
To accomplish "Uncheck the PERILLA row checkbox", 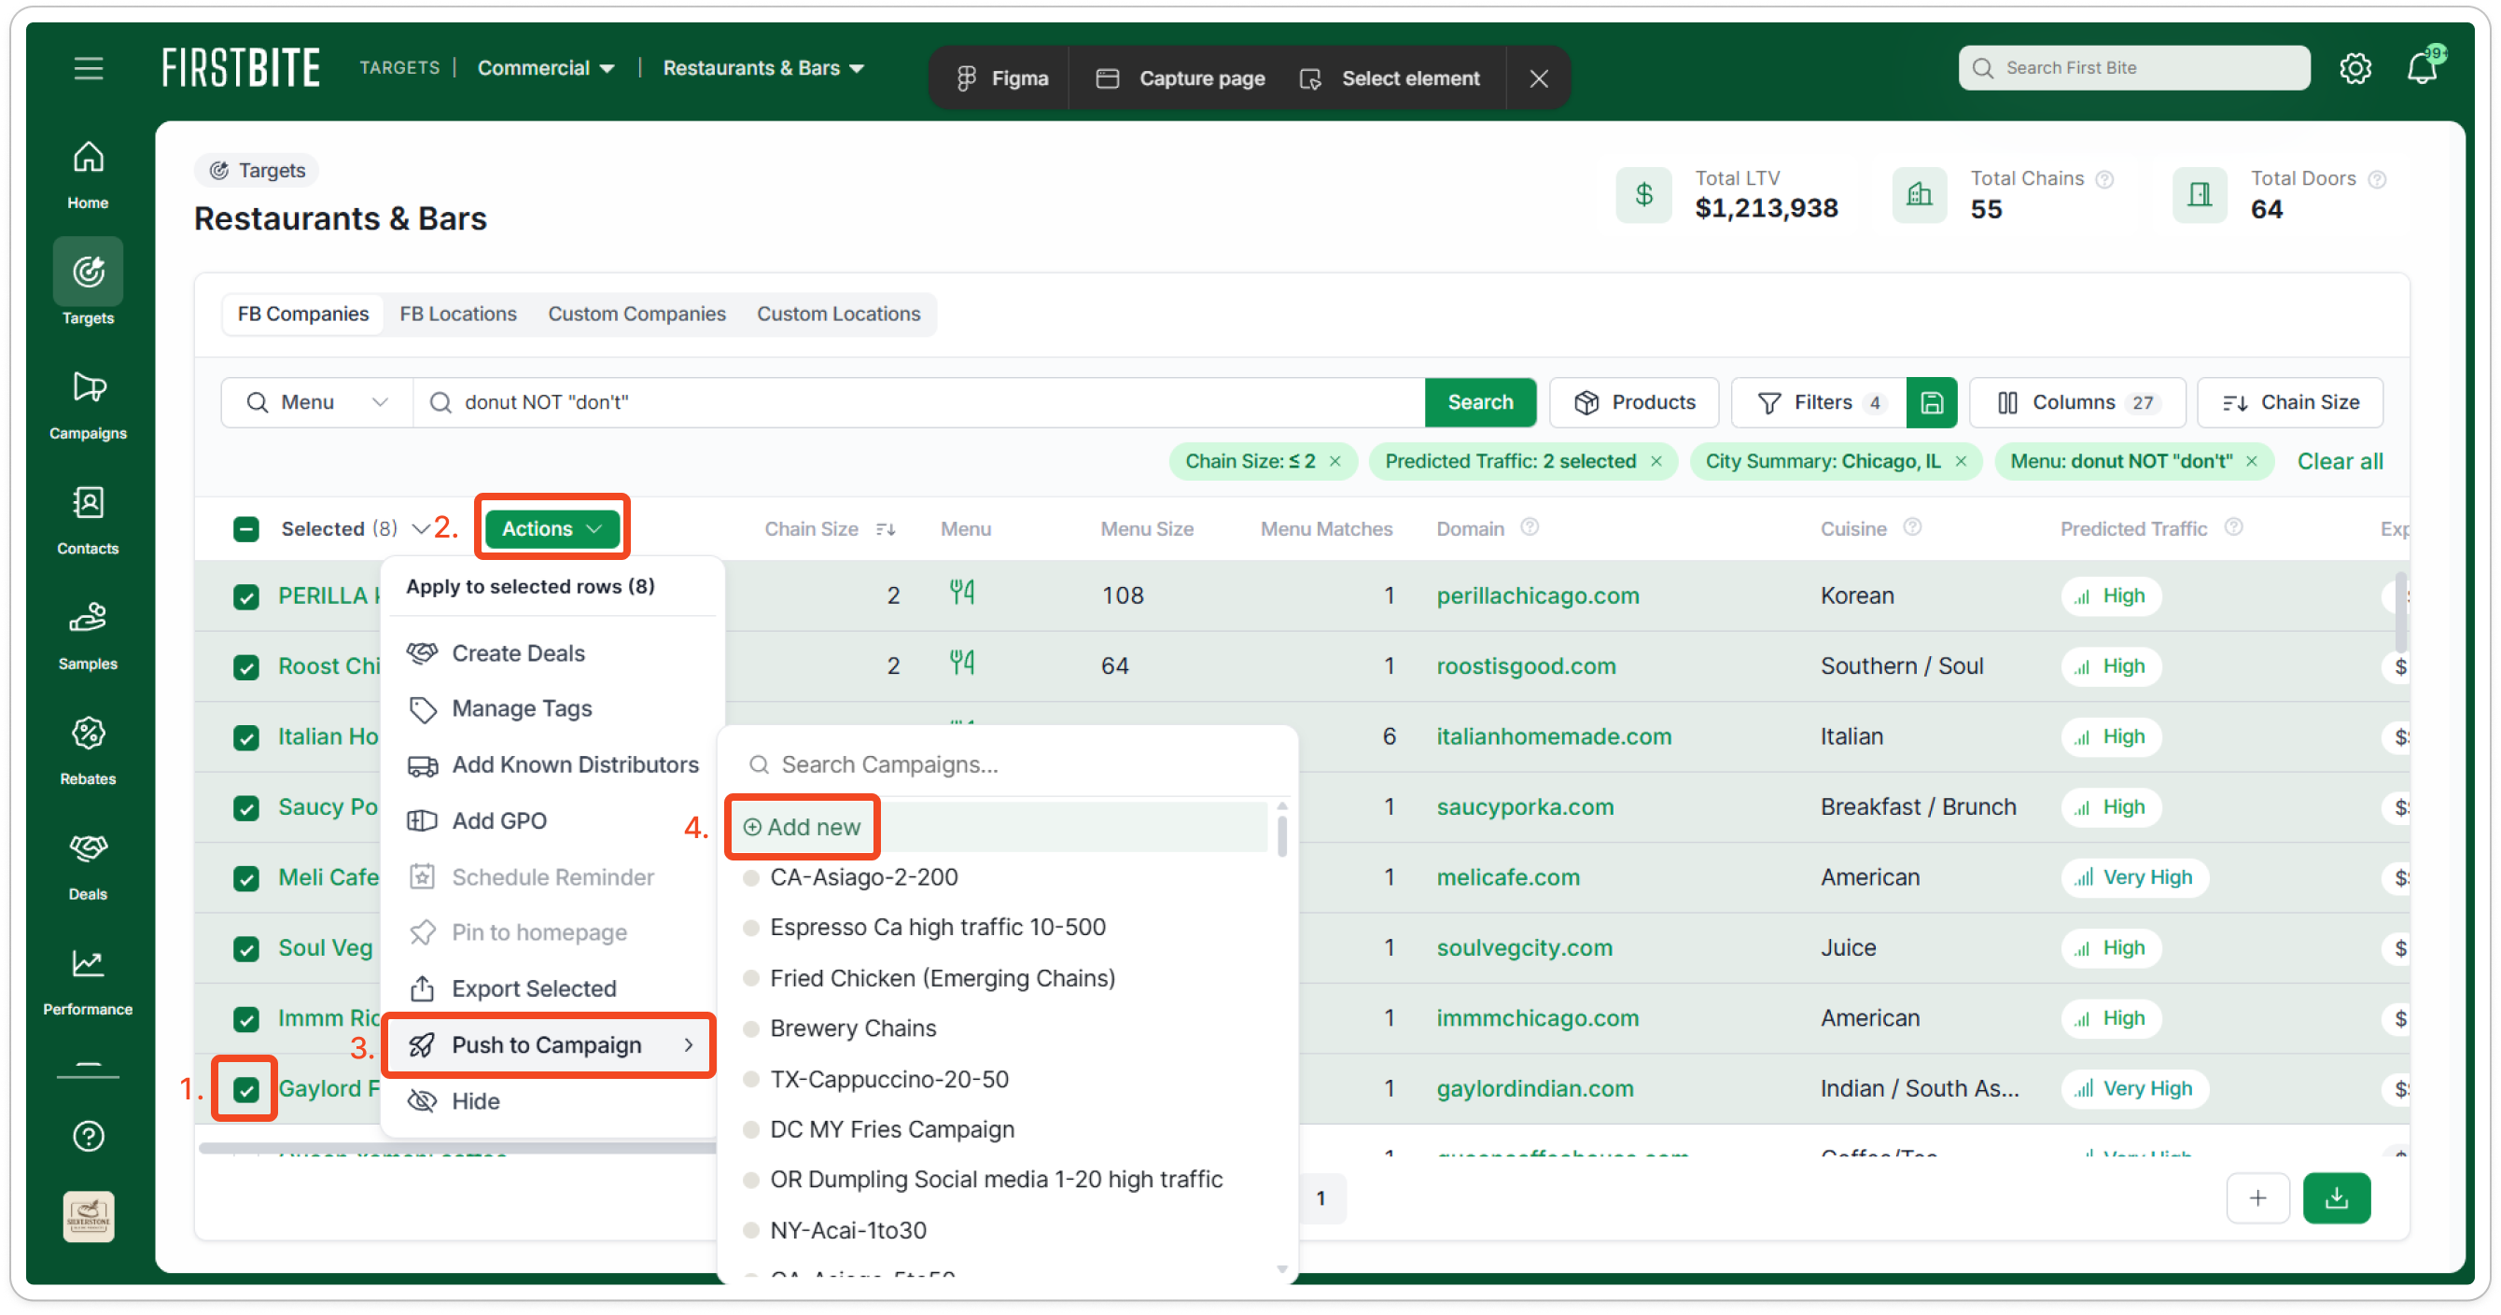I will coord(245,596).
